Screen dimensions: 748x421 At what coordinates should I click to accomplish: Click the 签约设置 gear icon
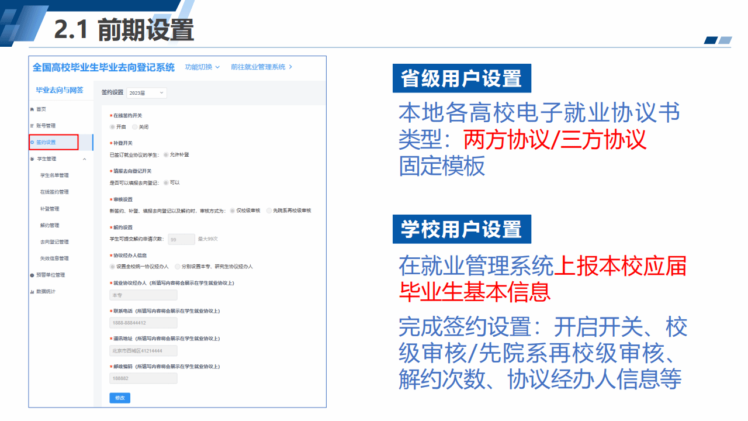point(32,142)
